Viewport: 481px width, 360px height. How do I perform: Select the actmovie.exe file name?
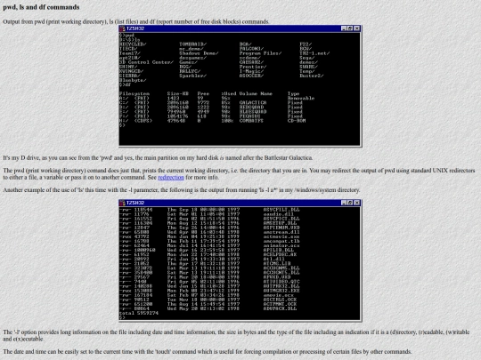tap(281, 236)
